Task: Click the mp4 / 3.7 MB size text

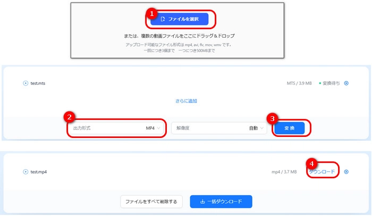Action: point(284,172)
